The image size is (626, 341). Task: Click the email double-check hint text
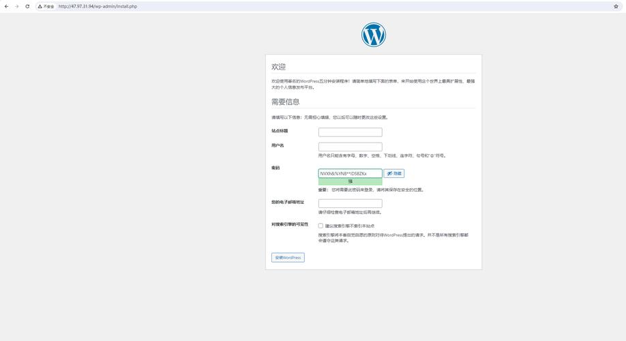point(350,212)
